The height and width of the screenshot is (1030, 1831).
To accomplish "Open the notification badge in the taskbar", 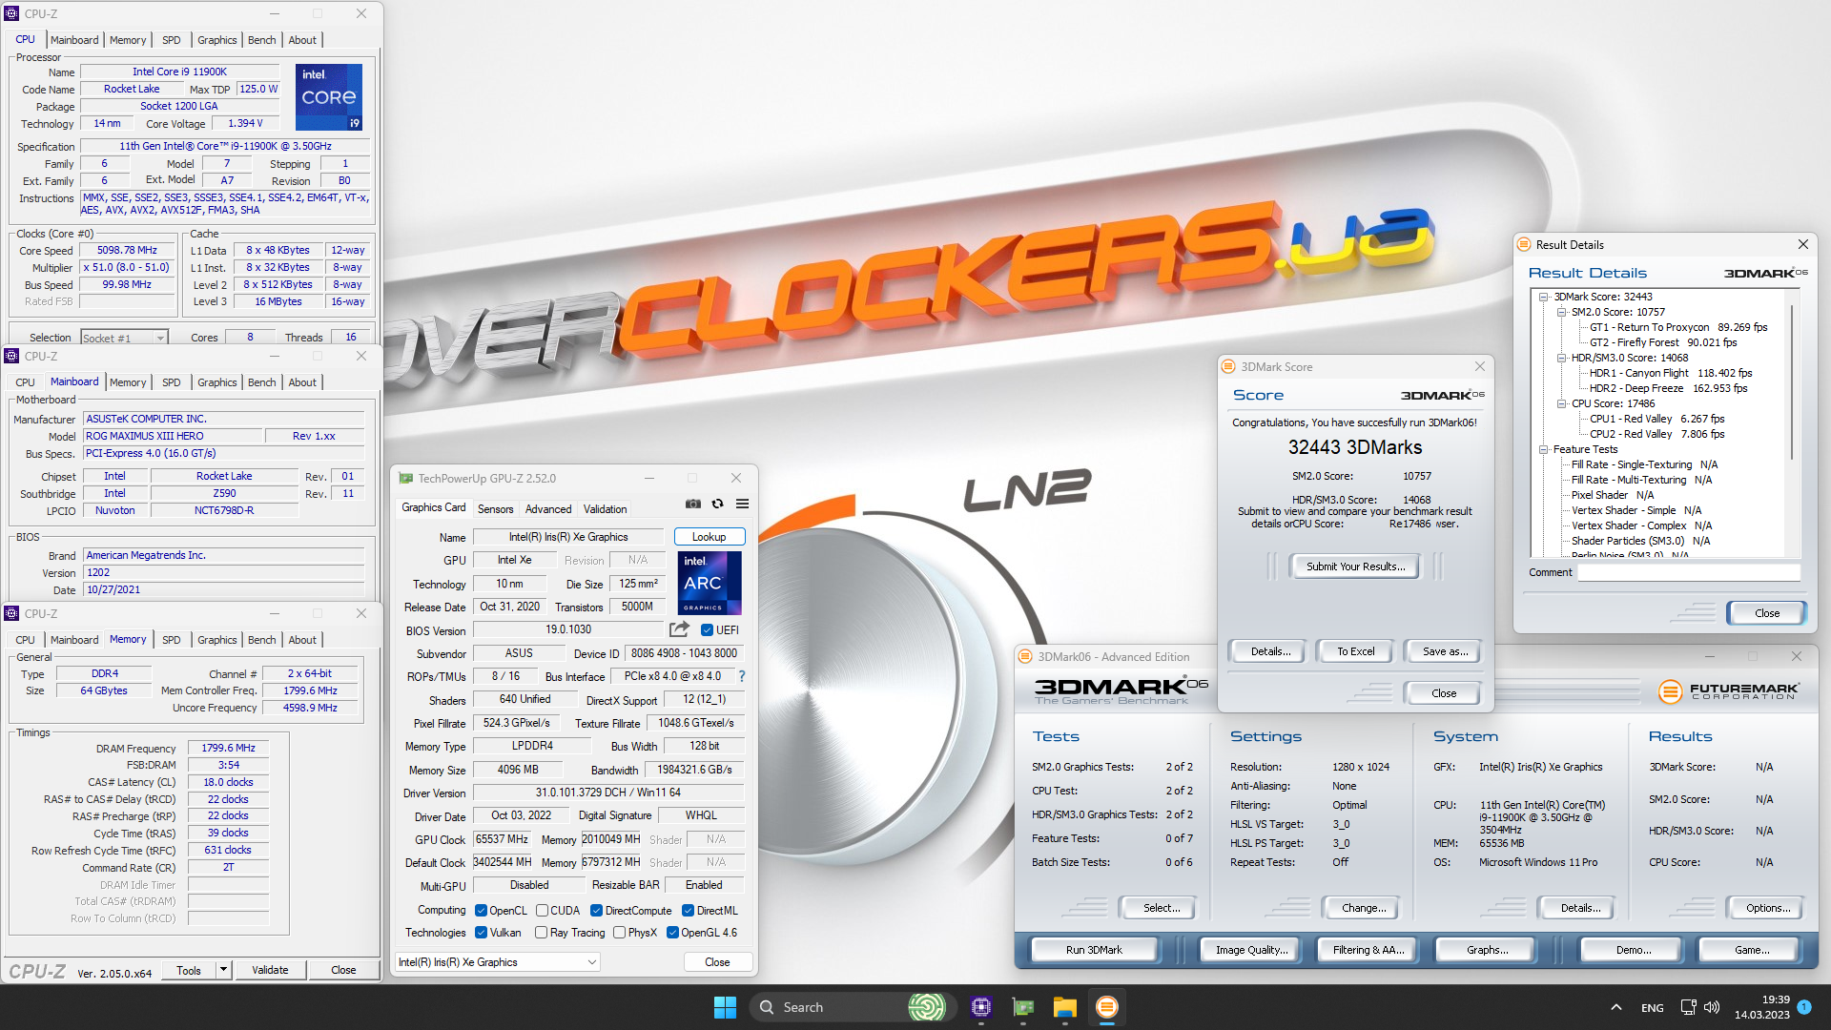I will pyautogui.click(x=1804, y=1007).
